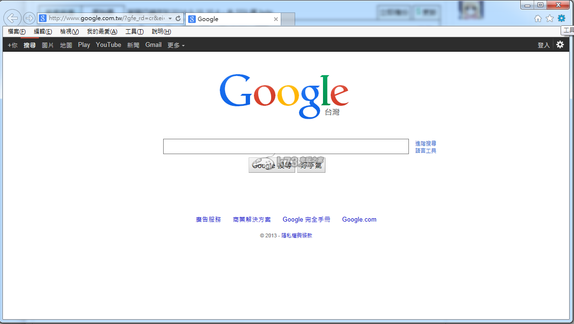Open the 檔案(F) menu
This screenshot has width=574, height=324.
click(16, 32)
